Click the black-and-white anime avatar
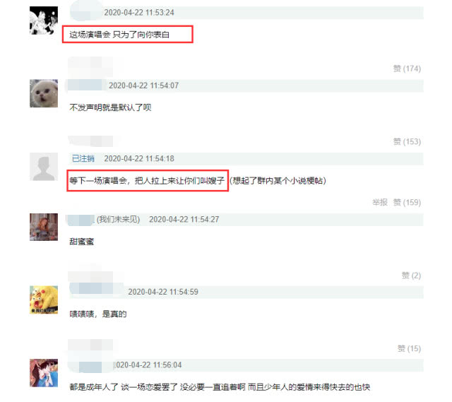The width and height of the screenshot is (452, 402). pos(44,20)
